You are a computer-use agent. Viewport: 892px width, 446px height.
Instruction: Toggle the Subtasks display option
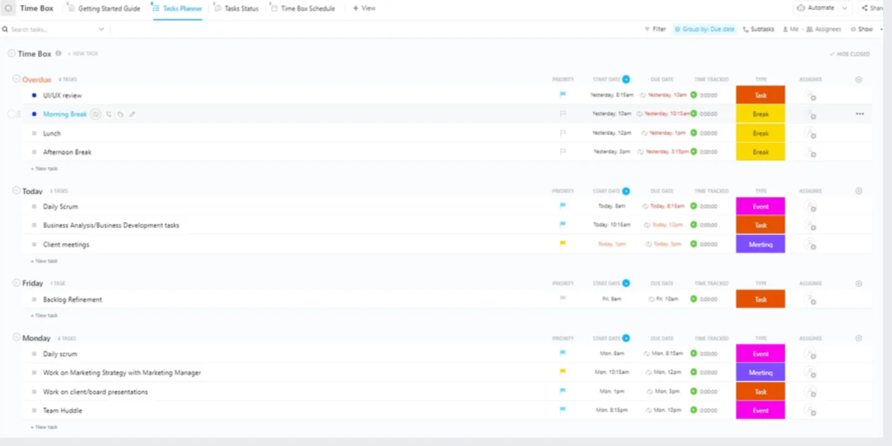point(758,29)
